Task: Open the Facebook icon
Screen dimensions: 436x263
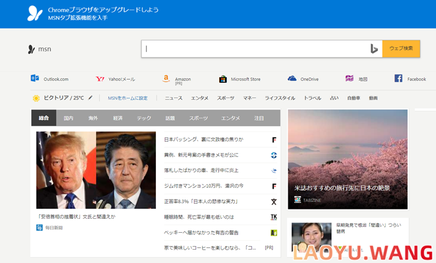Action: tap(398, 79)
